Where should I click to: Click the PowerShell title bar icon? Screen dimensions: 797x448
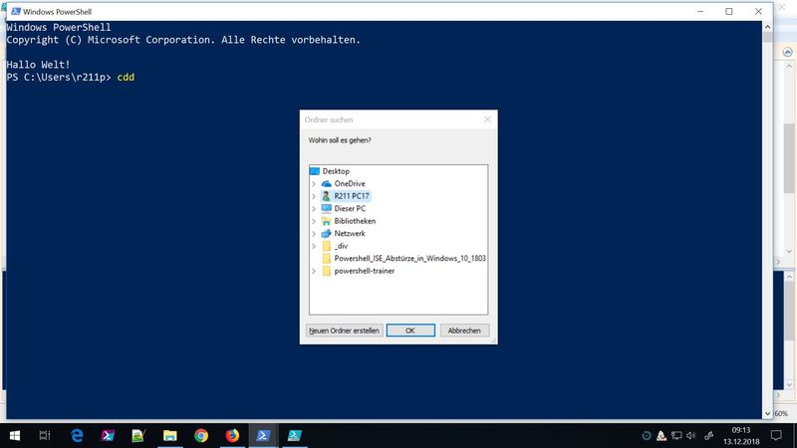16,11
